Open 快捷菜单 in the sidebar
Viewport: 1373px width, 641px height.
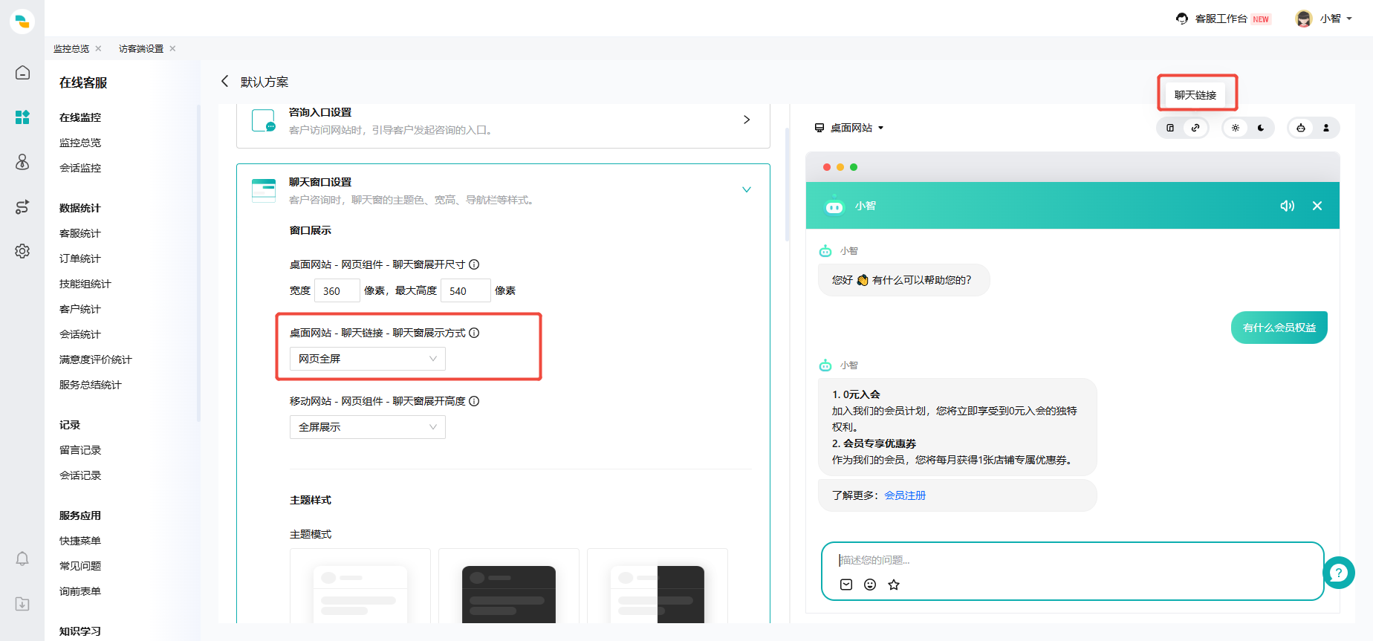80,541
